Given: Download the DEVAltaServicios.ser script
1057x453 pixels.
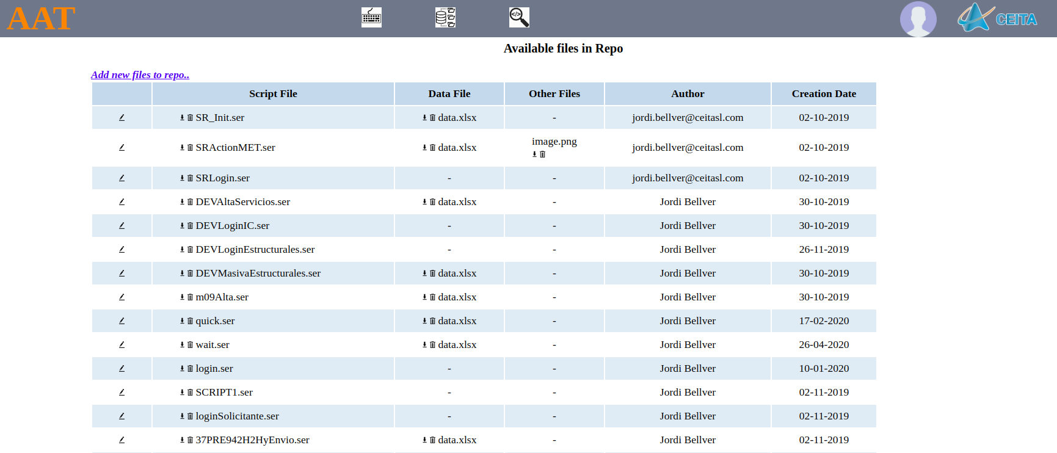Looking at the screenshot, I should tap(182, 202).
